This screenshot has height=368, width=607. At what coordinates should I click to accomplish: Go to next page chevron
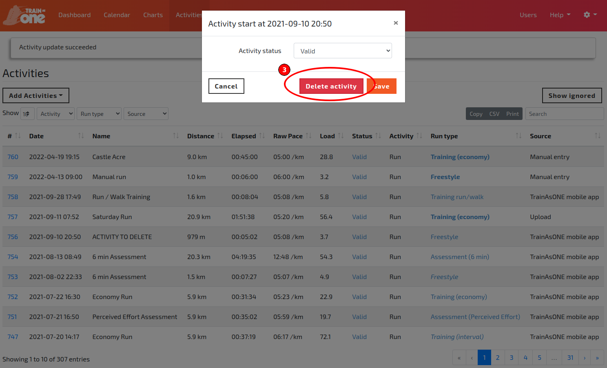click(584, 358)
